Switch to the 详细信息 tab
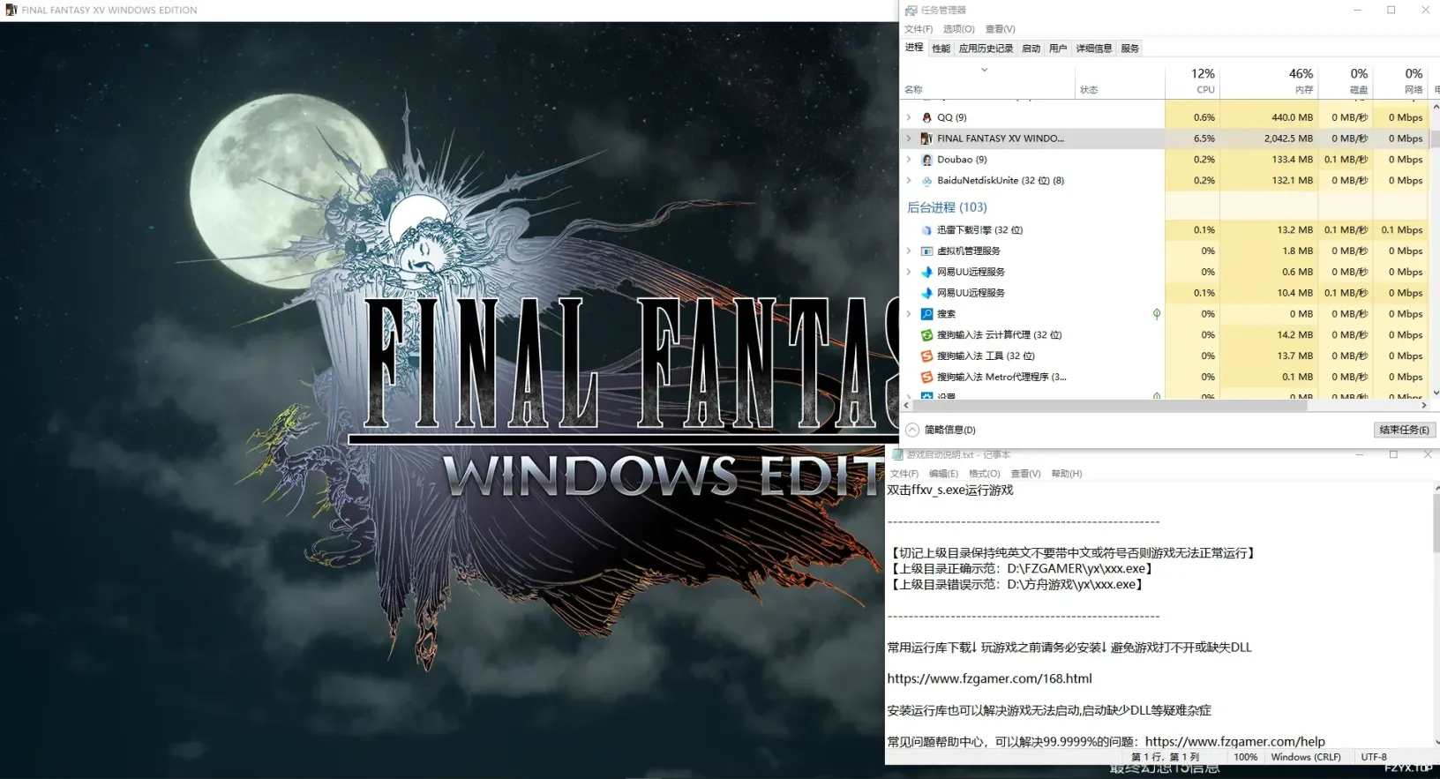1440x779 pixels. pyautogui.click(x=1094, y=49)
